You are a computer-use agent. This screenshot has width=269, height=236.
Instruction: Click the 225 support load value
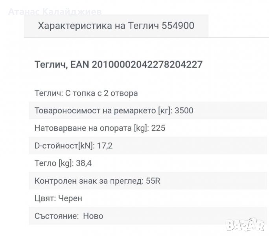pyautogui.click(x=155, y=128)
